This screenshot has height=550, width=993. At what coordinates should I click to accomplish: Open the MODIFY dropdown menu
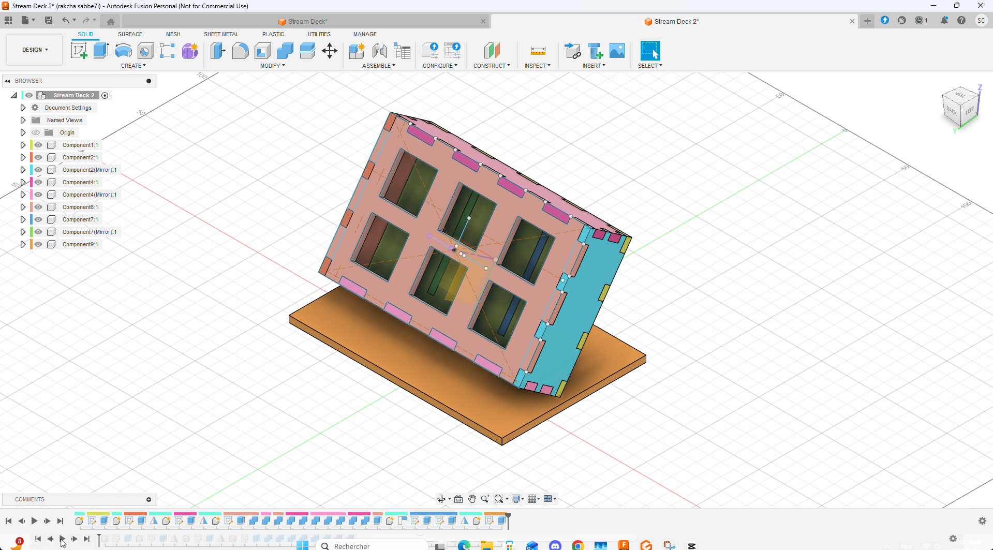[x=272, y=66]
